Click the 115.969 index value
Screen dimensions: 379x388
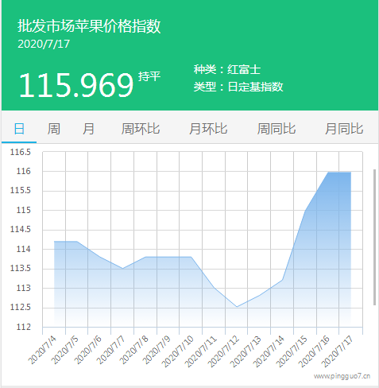pyautogui.click(x=76, y=85)
